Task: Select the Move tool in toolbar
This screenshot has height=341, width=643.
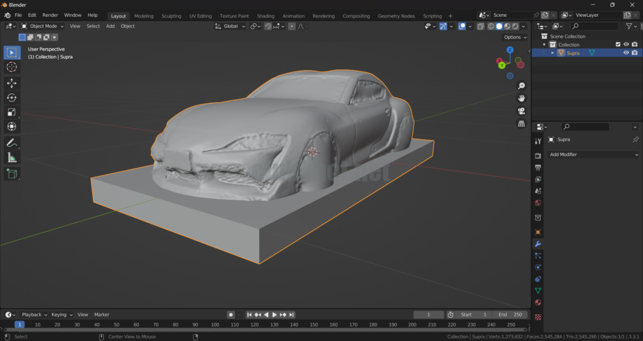Action: [x=12, y=83]
